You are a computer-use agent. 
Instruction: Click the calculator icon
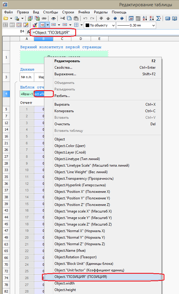click(168, 18)
